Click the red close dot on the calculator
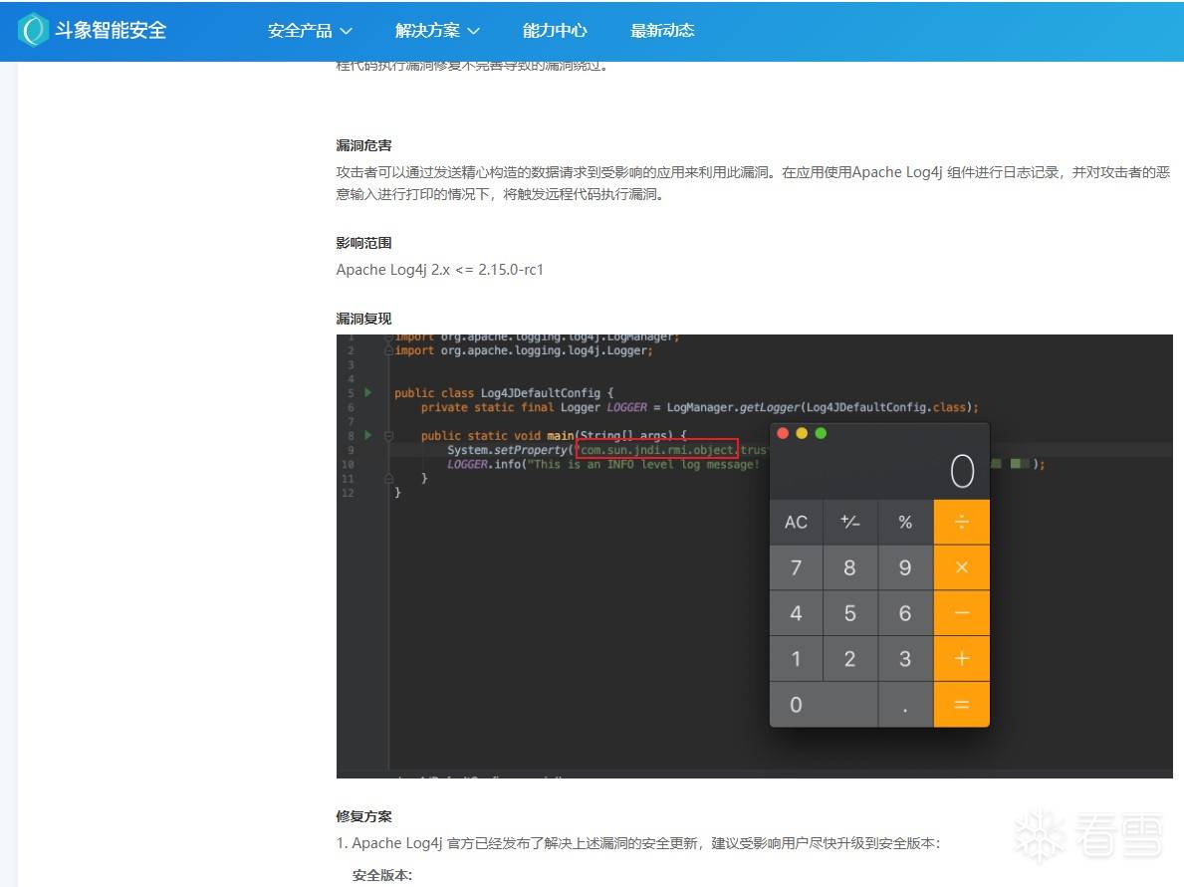The image size is (1184, 887). point(783,433)
